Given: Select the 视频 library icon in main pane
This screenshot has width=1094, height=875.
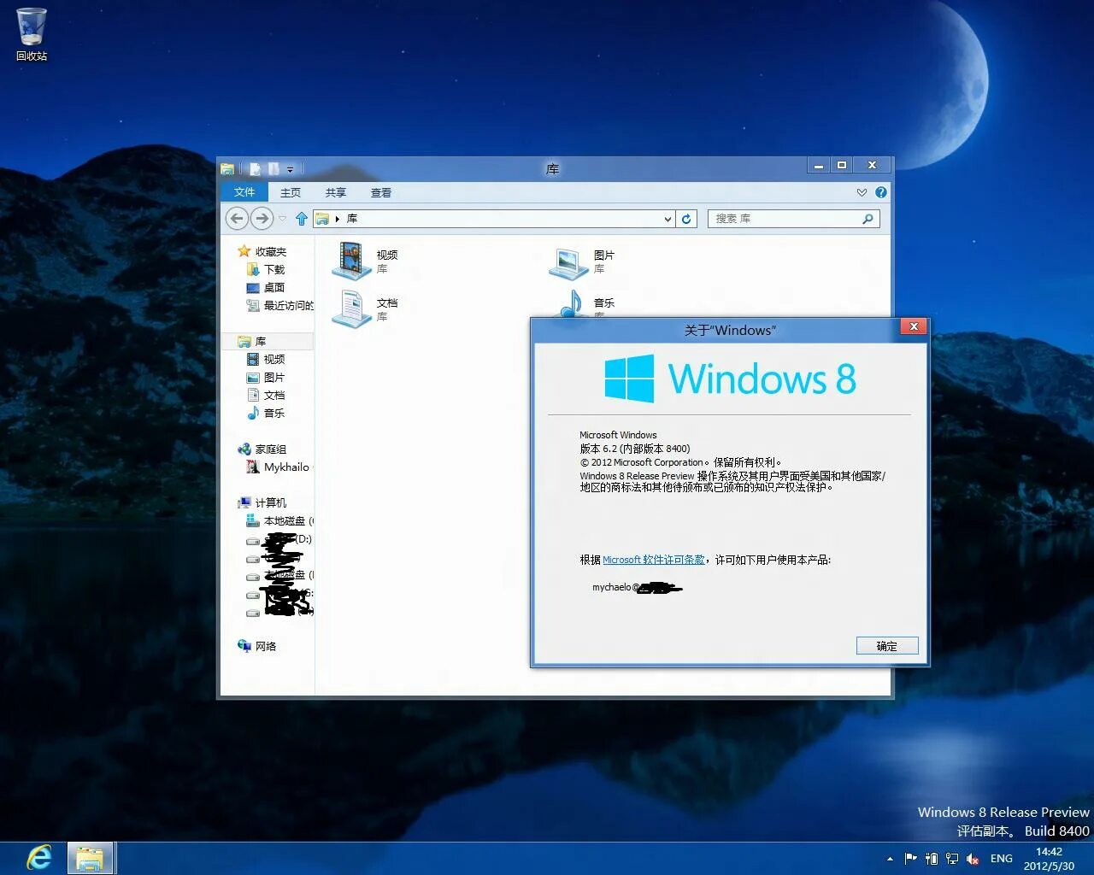Looking at the screenshot, I should click(350, 261).
